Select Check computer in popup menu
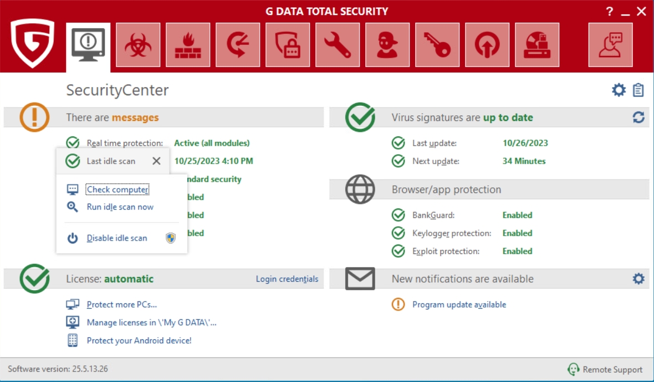This screenshot has height=382, width=654. (x=117, y=189)
